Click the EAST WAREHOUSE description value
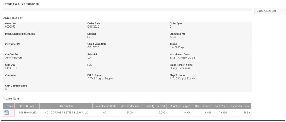 (182, 58)
